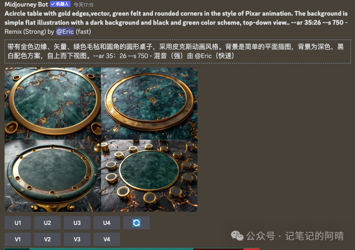Open the @Eric user mention
The height and width of the screenshot is (250, 355).
coord(65,31)
